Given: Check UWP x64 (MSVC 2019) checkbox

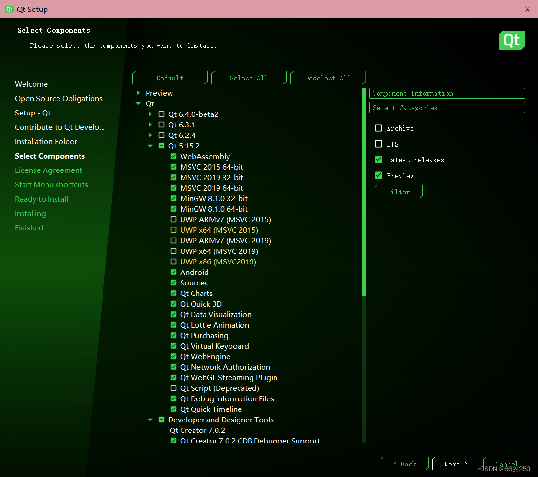Looking at the screenshot, I should pos(173,251).
